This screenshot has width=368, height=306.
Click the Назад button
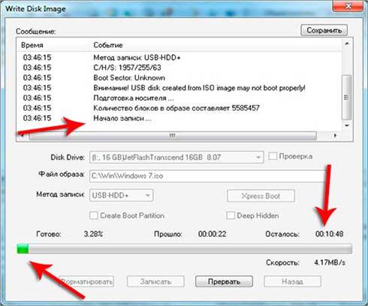[x=292, y=281]
